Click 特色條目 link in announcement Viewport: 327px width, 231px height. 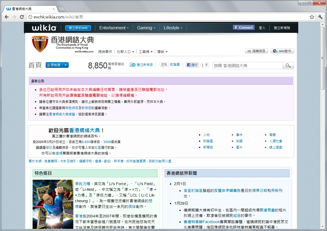point(72,108)
